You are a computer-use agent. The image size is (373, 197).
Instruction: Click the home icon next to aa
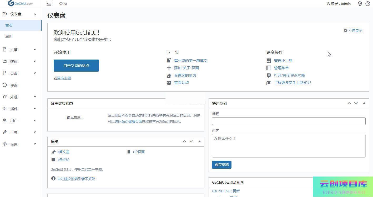tap(61, 4)
